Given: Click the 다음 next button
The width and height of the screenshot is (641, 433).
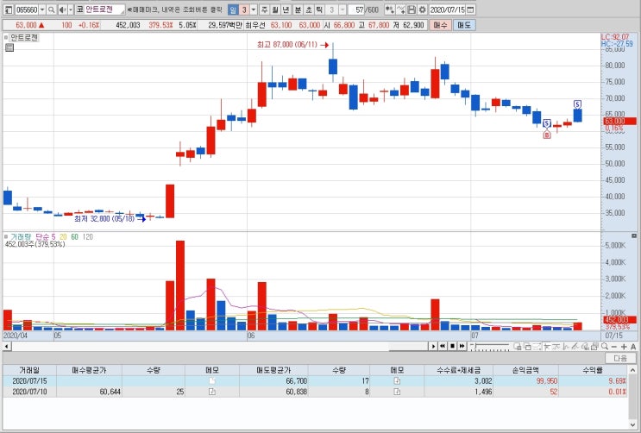Looking at the screenshot, I should click(x=620, y=358).
